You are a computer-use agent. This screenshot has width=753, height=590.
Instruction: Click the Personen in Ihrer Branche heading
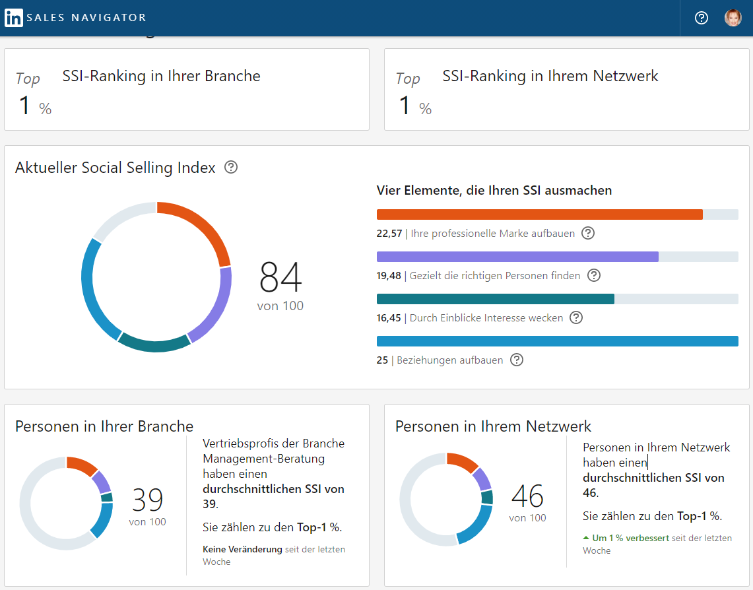[104, 426]
